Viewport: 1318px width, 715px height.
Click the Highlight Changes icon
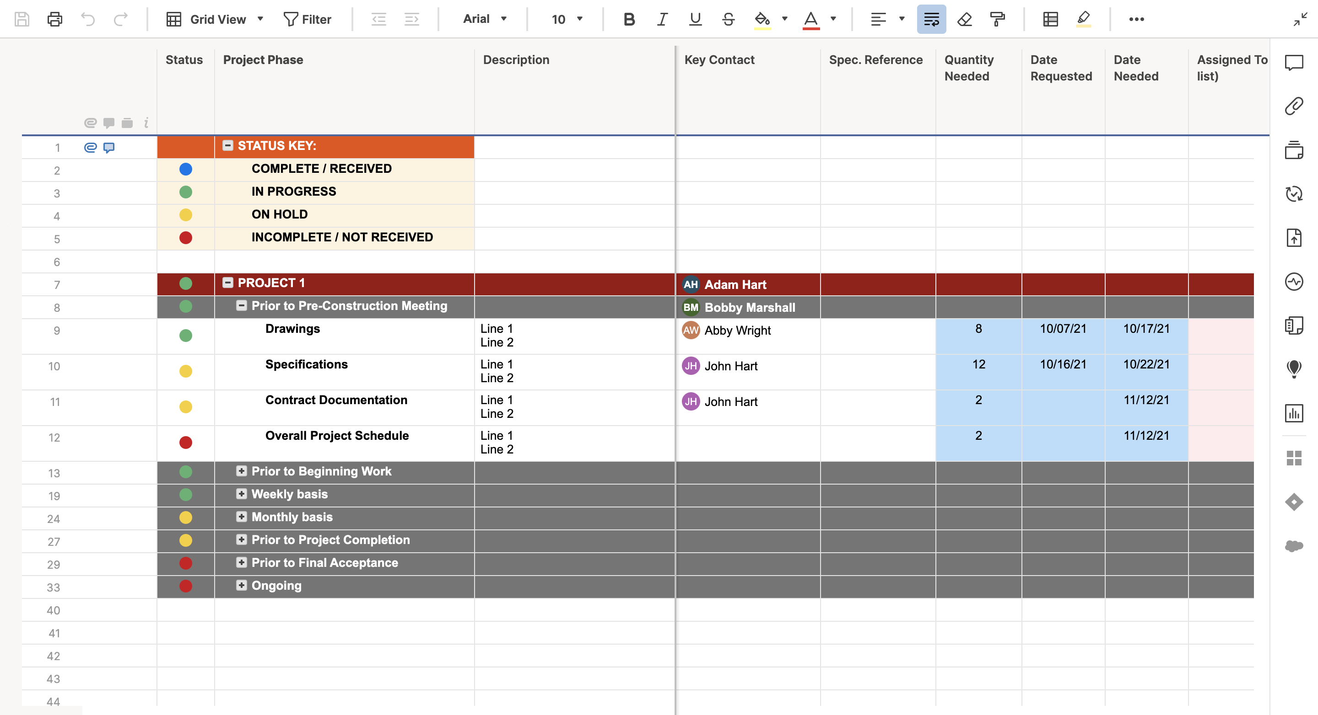point(1083,19)
